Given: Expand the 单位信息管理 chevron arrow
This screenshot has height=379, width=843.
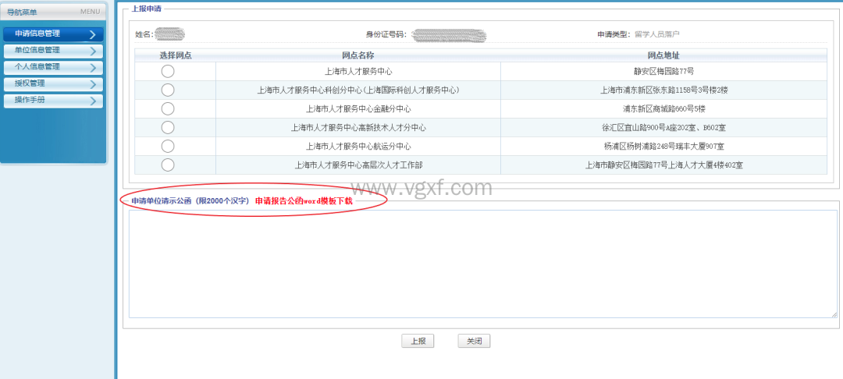Looking at the screenshot, I should (x=93, y=51).
